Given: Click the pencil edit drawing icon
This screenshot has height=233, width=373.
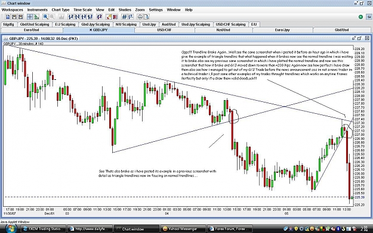Looking at the screenshot, I should tap(109, 17).
